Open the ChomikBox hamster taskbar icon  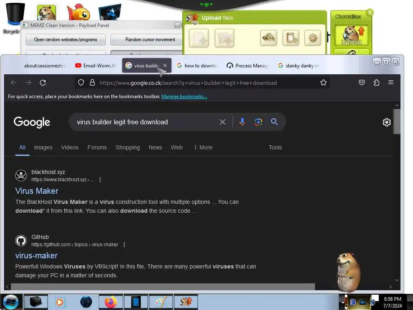click(186, 302)
